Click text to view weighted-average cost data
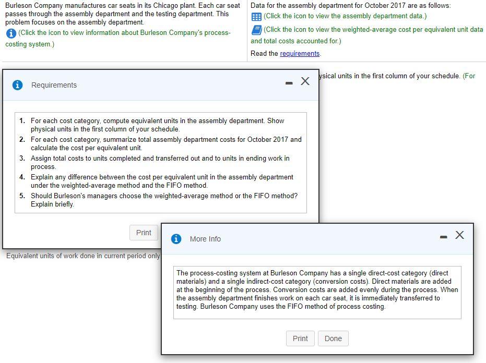The height and width of the screenshot is (363, 486). click(367, 35)
